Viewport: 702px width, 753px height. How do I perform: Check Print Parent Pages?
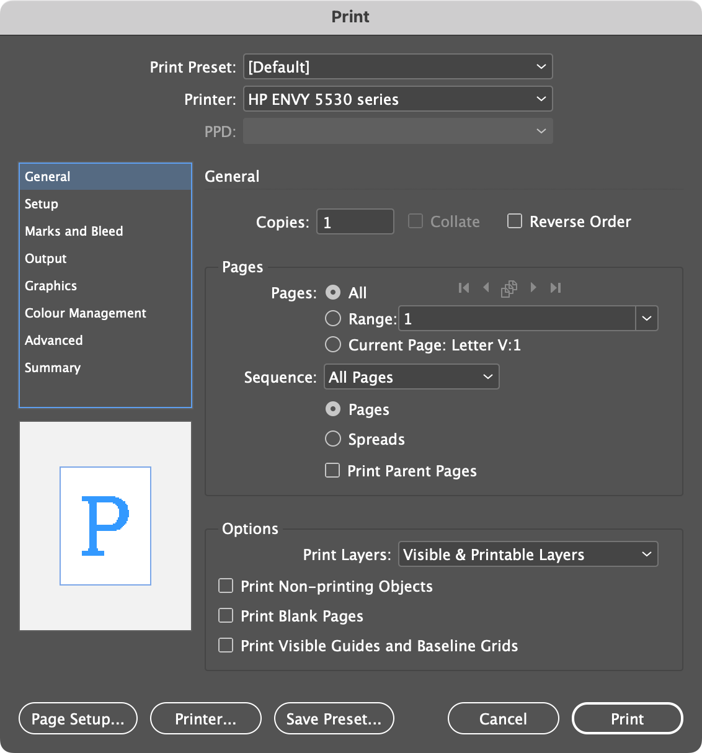(332, 470)
